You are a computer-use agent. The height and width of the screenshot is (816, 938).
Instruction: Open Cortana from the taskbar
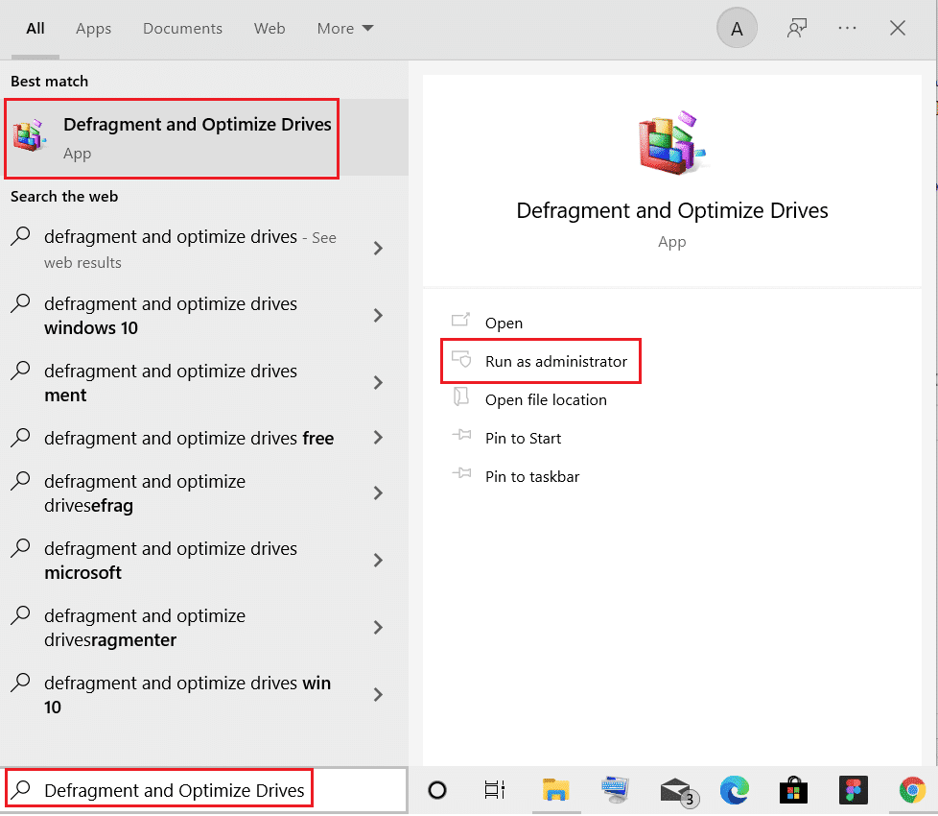click(437, 790)
